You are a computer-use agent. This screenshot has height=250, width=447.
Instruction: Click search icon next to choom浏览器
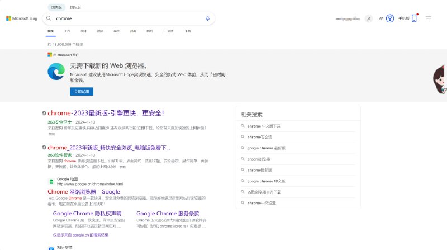pyautogui.click(x=242, y=159)
